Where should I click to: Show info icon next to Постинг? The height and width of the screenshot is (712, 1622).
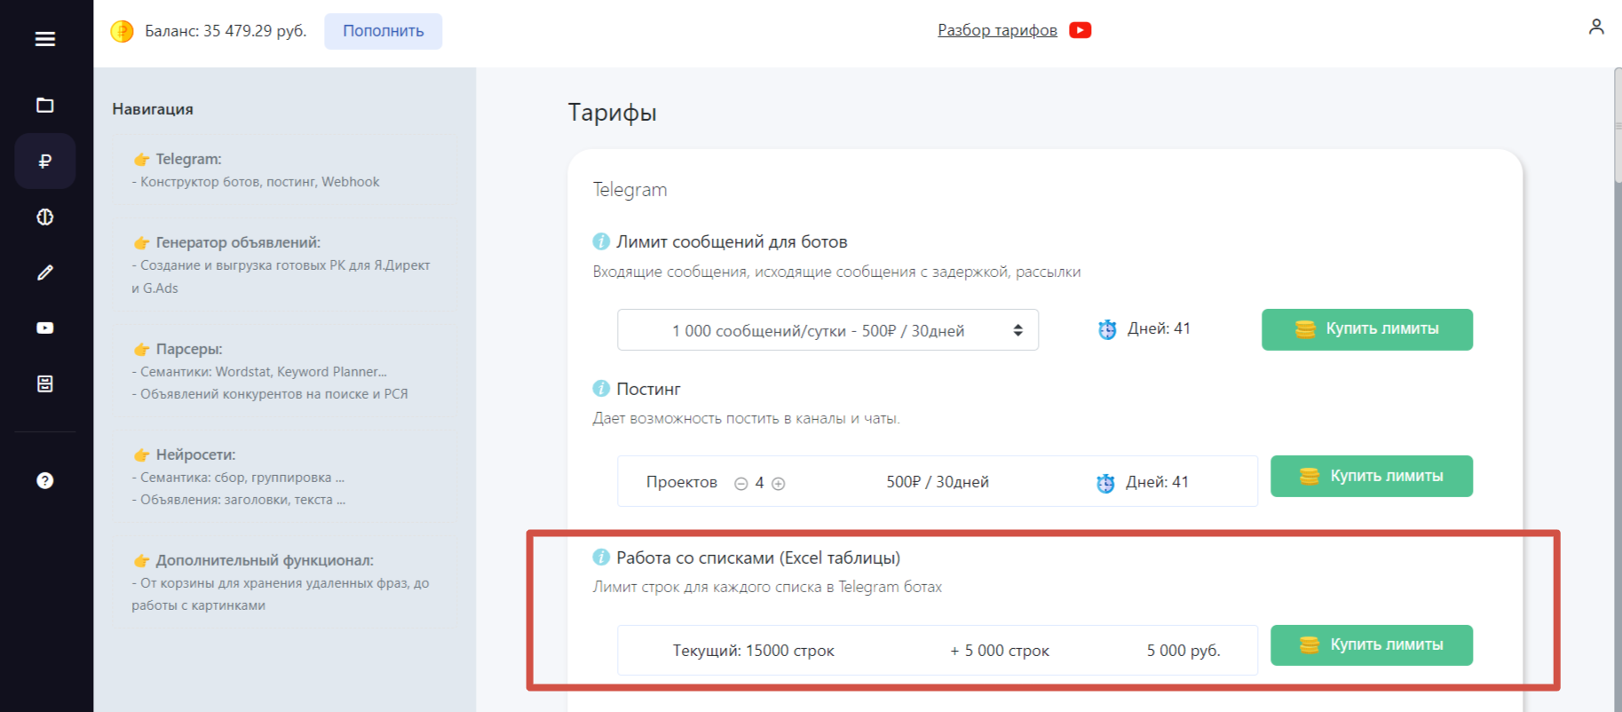pyautogui.click(x=601, y=389)
